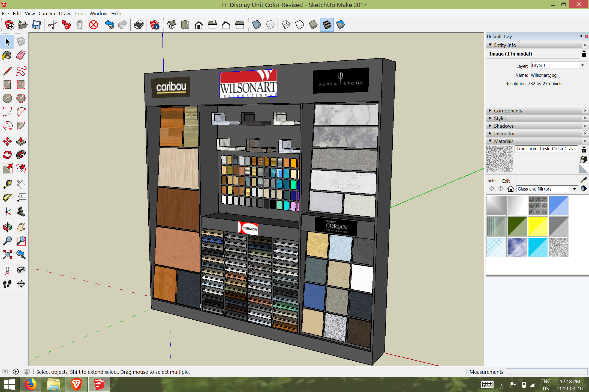Toggle Entity Info details button
Viewport: 589px width, 392px height.
[x=584, y=54]
